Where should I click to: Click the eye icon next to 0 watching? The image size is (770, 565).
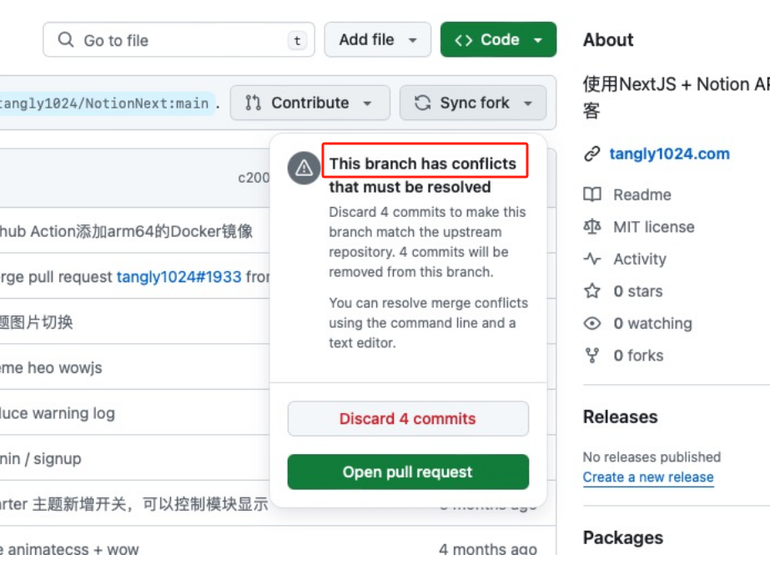click(592, 323)
